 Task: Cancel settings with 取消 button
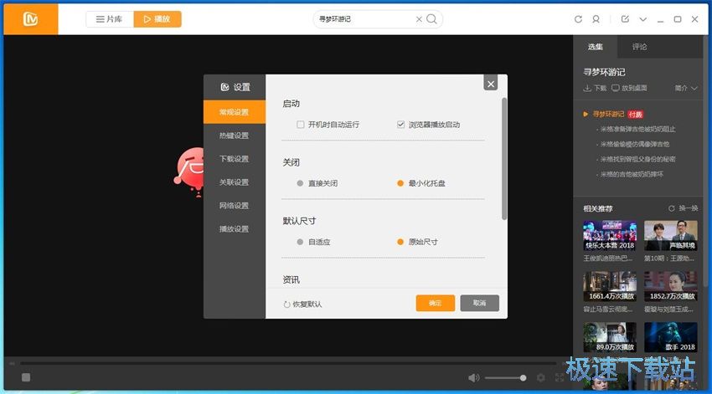coord(479,303)
